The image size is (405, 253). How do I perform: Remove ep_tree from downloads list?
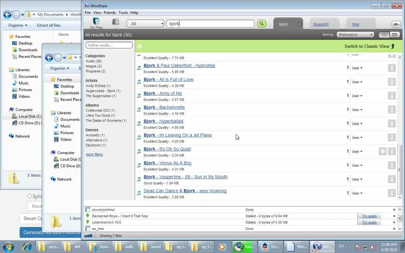[x=394, y=229]
